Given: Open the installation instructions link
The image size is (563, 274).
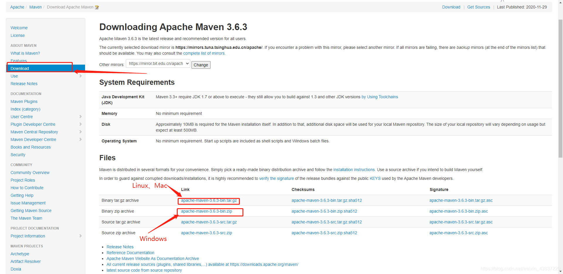Looking at the screenshot, I should (x=354, y=170).
